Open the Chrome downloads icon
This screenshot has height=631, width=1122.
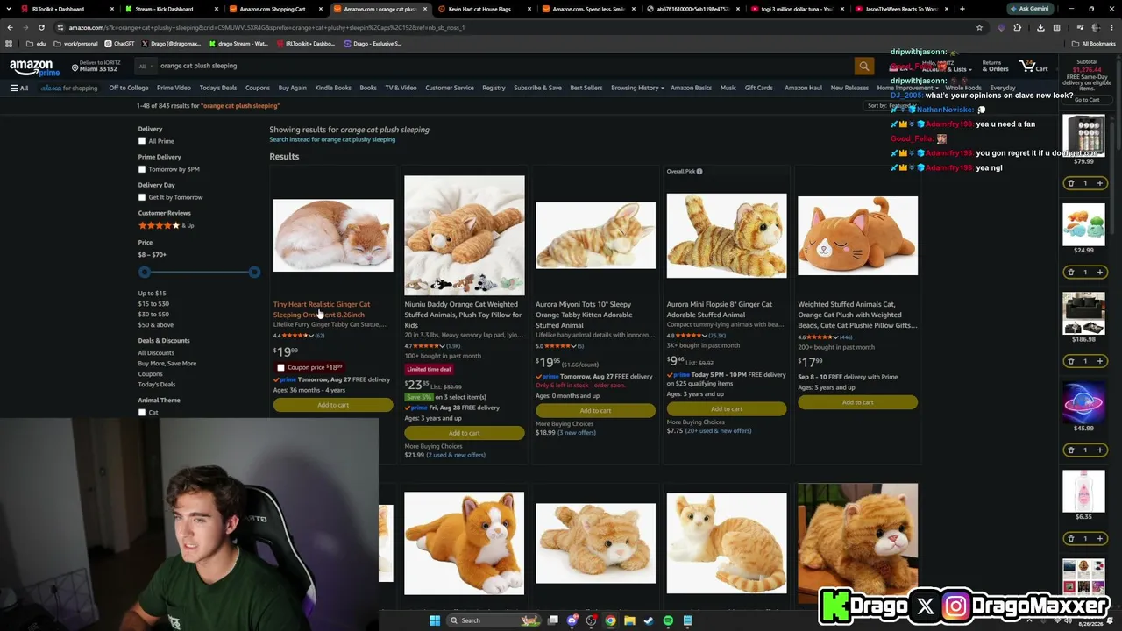[x=1040, y=27]
